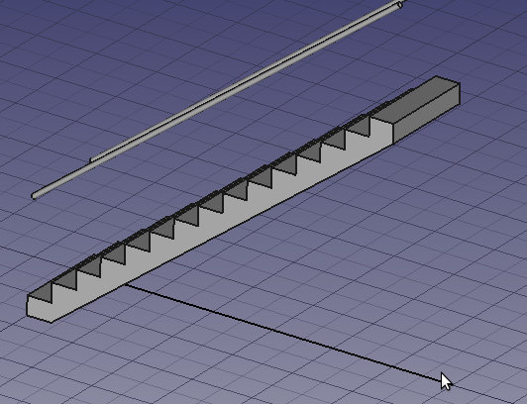The height and width of the screenshot is (404, 527).
Task: Select the last dark tooth notch beside the end block
Action: pyautogui.click(x=359, y=126)
